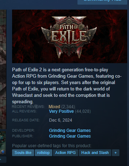Click the Recent Reviews label
This screenshot has height=166, width=129.
click(x=28, y=107)
